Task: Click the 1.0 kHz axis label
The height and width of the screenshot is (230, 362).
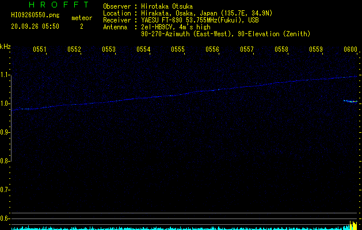Action: [x=4, y=103]
